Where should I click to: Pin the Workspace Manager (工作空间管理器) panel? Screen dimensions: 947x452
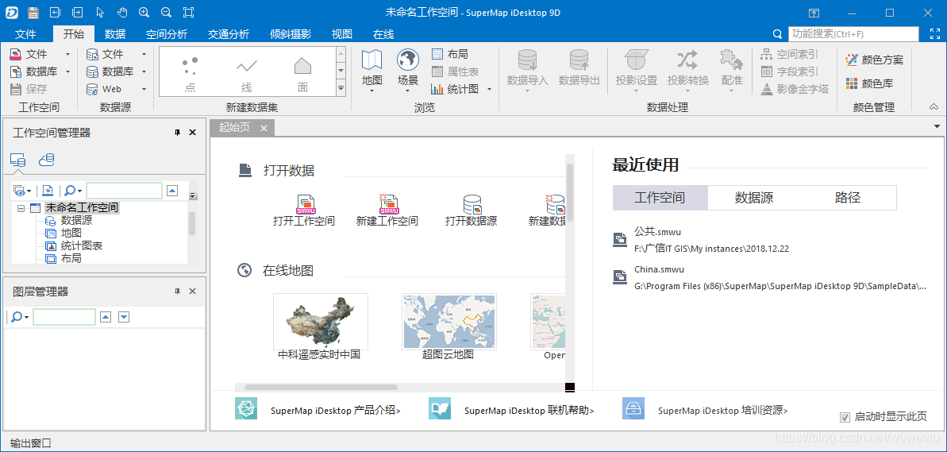tap(177, 133)
